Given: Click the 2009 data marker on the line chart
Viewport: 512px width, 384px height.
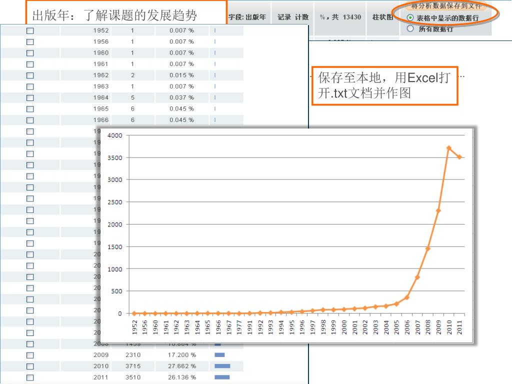Looking at the screenshot, I should [438, 210].
